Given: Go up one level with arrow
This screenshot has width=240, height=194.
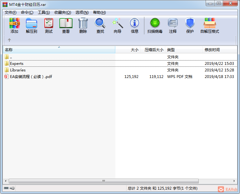Looking at the screenshot, I should click(x=9, y=40).
